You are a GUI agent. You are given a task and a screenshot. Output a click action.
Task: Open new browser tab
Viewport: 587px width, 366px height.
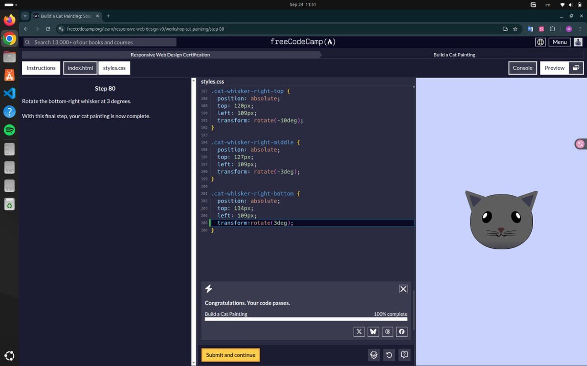108,16
